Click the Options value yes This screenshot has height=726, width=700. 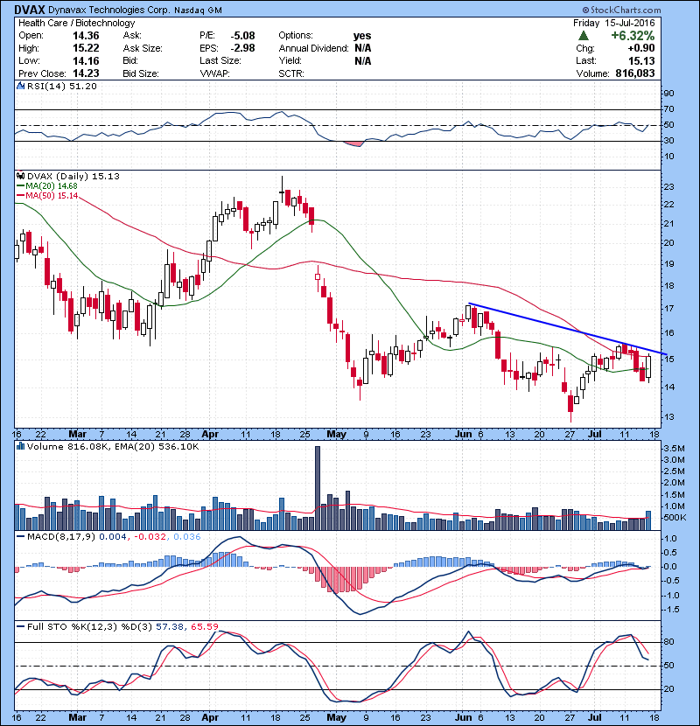click(x=362, y=36)
